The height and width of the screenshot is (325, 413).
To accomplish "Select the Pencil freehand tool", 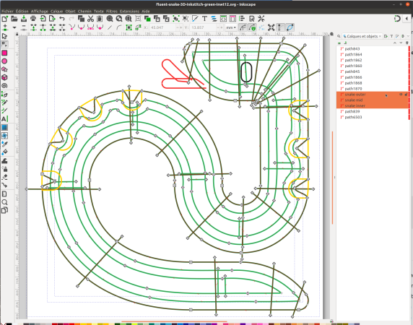I will [x=4, y=103].
